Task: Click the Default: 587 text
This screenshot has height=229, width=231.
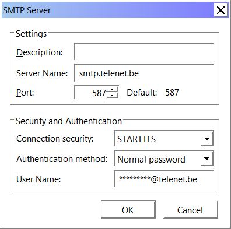Action: [x=153, y=93]
